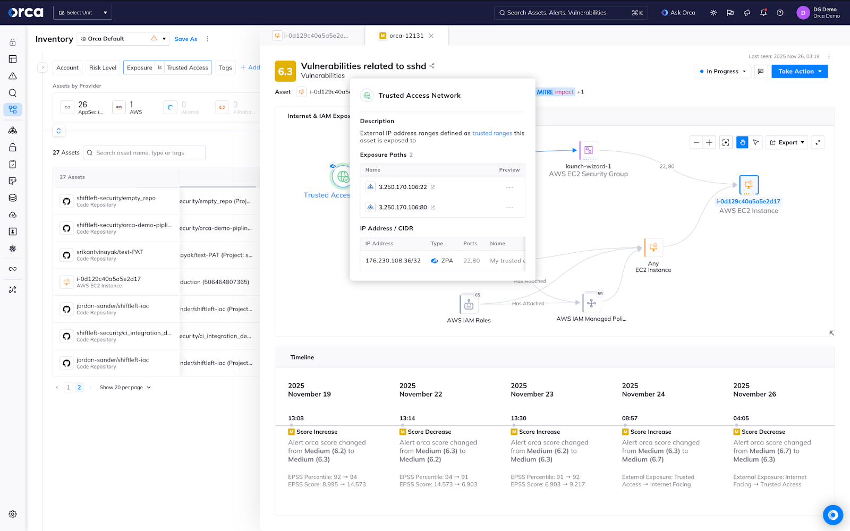Select the hand pan tool
The height and width of the screenshot is (531, 850).
[743, 142]
